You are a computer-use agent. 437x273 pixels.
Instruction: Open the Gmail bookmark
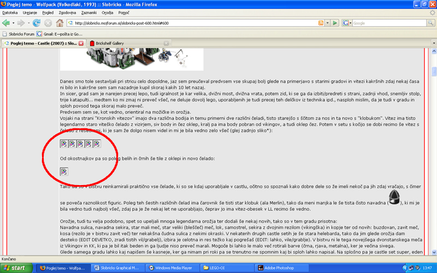coord(60,34)
